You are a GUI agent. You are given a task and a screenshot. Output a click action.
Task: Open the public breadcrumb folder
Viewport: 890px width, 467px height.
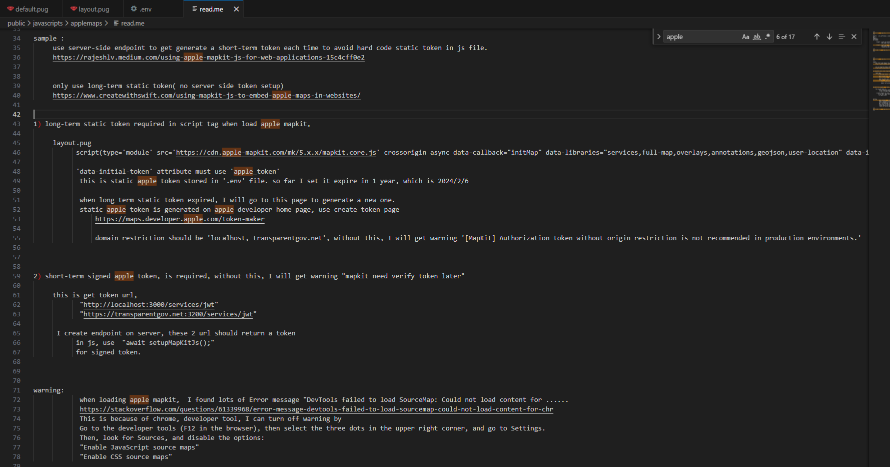[x=16, y=24]
